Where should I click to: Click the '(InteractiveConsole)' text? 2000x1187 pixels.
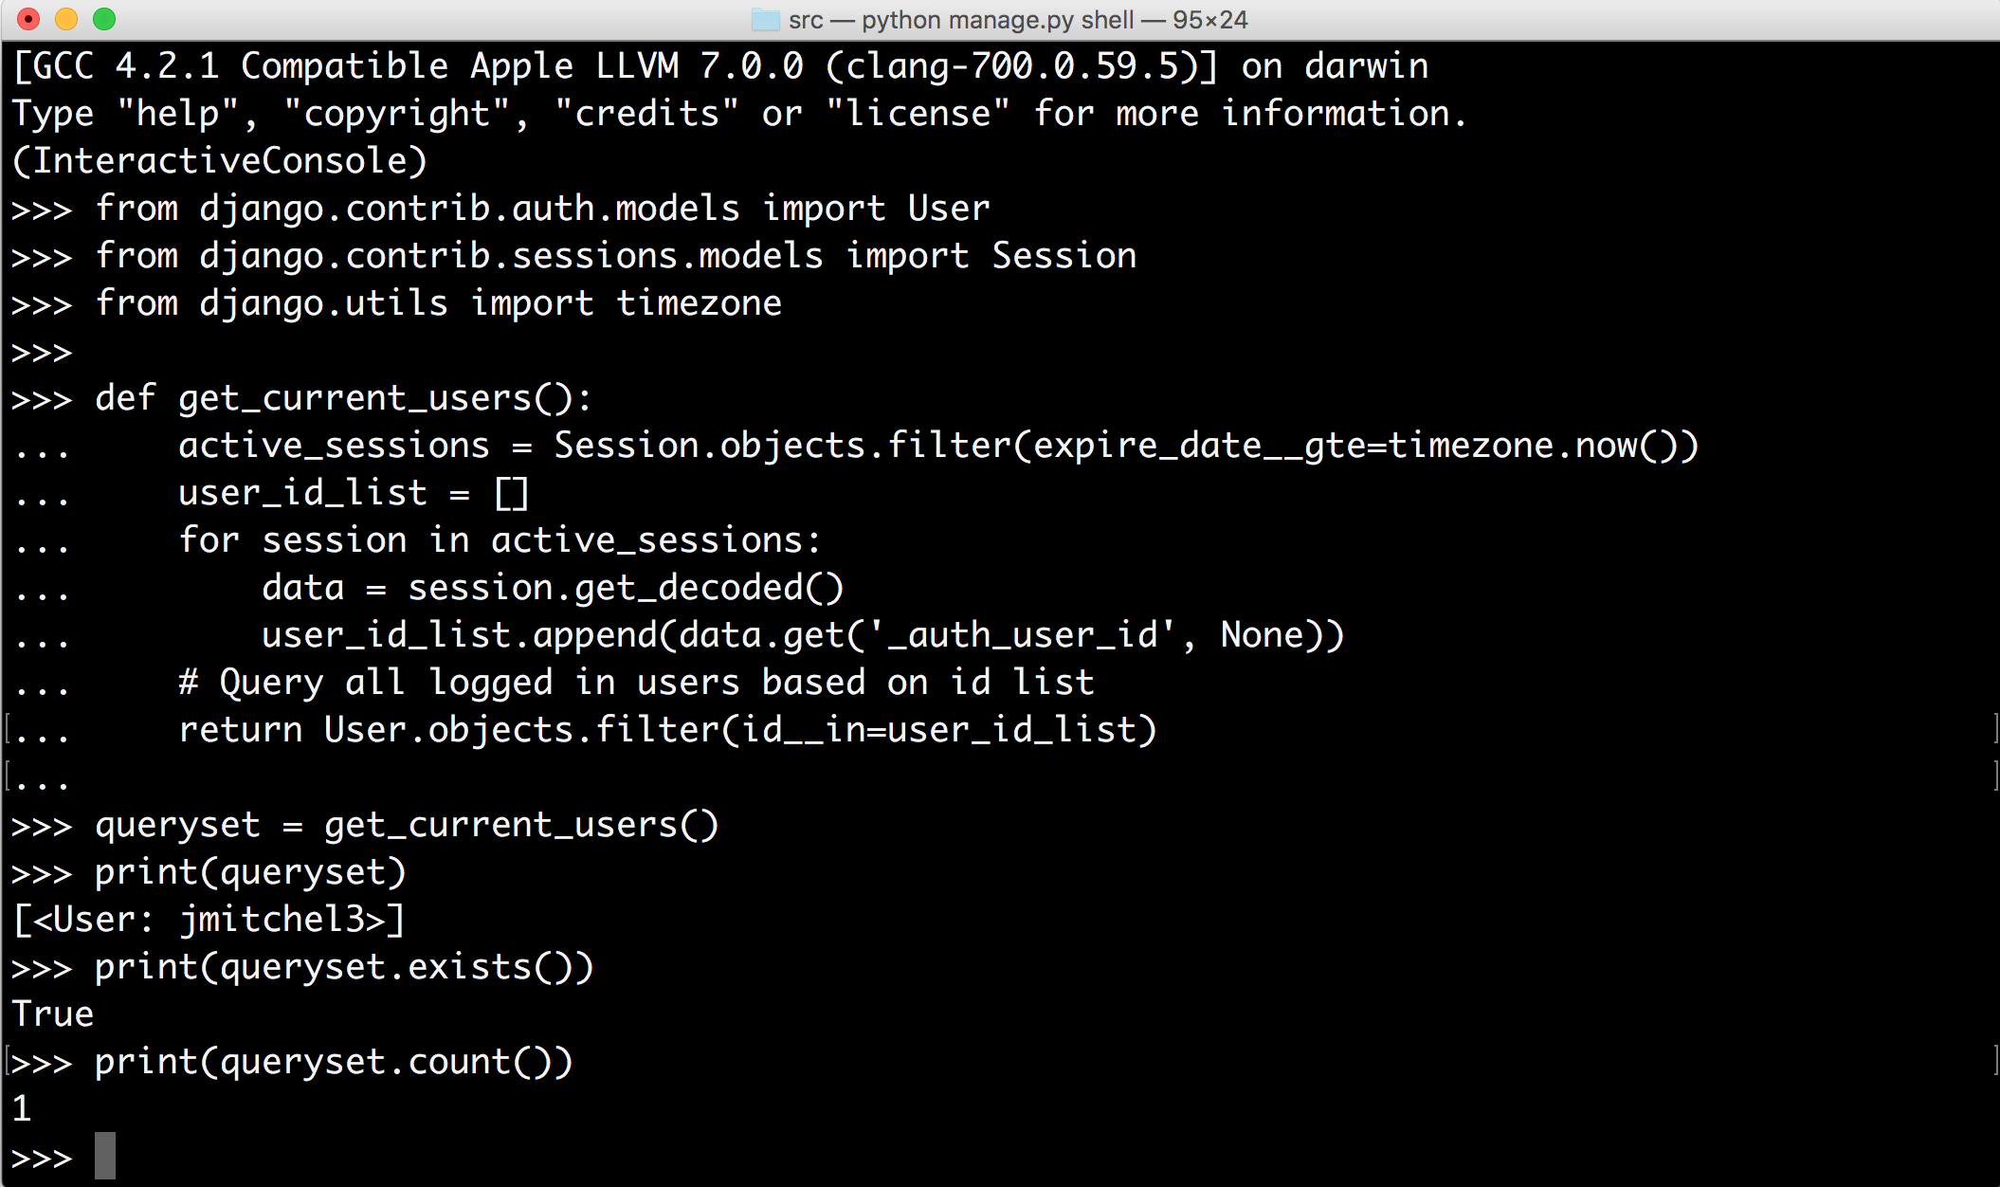pos(220,161)
